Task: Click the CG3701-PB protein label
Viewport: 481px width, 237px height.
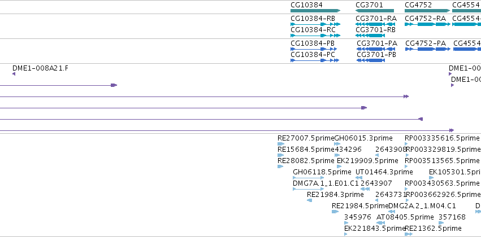Action: (x=376, y=55)
